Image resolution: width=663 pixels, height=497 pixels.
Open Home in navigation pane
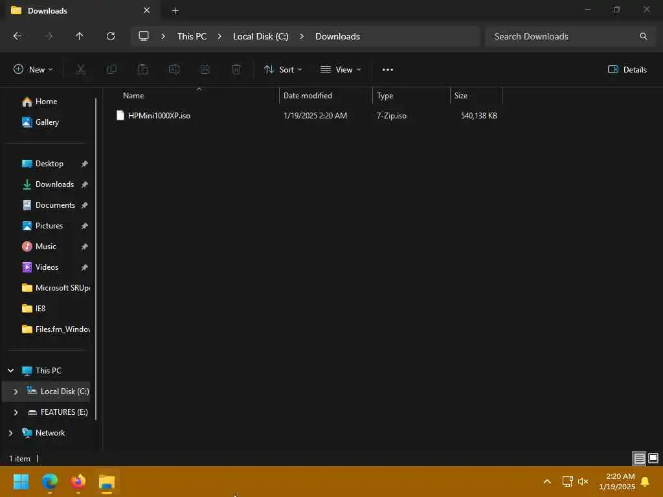coord(39,102)
